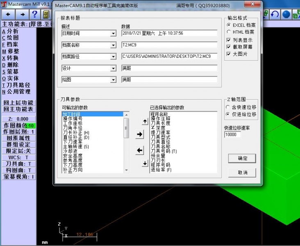Viewport: 300px width, 246px height.
Task: Open the D 删除 menu
Action: pyautogui.click(x=10, y=65)
